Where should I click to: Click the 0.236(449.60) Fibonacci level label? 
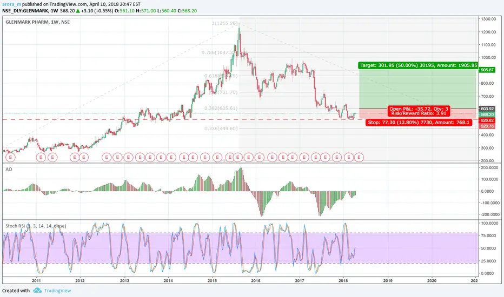[221, 129]
